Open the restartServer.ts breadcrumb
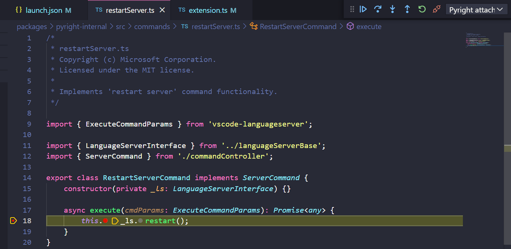Image resolution: width=511 pixels, height=249 pixels. (x=216, y=26)
